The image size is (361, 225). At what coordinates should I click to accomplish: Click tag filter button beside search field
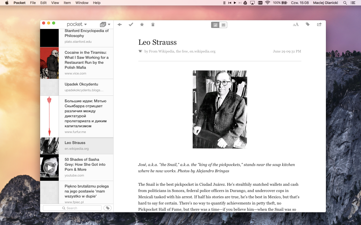pyautogui.click(x=108, y=208)
